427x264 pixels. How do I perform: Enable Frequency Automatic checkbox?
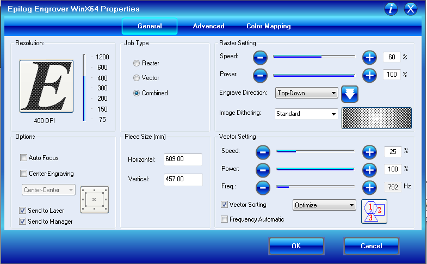click(x=224, y=219)
